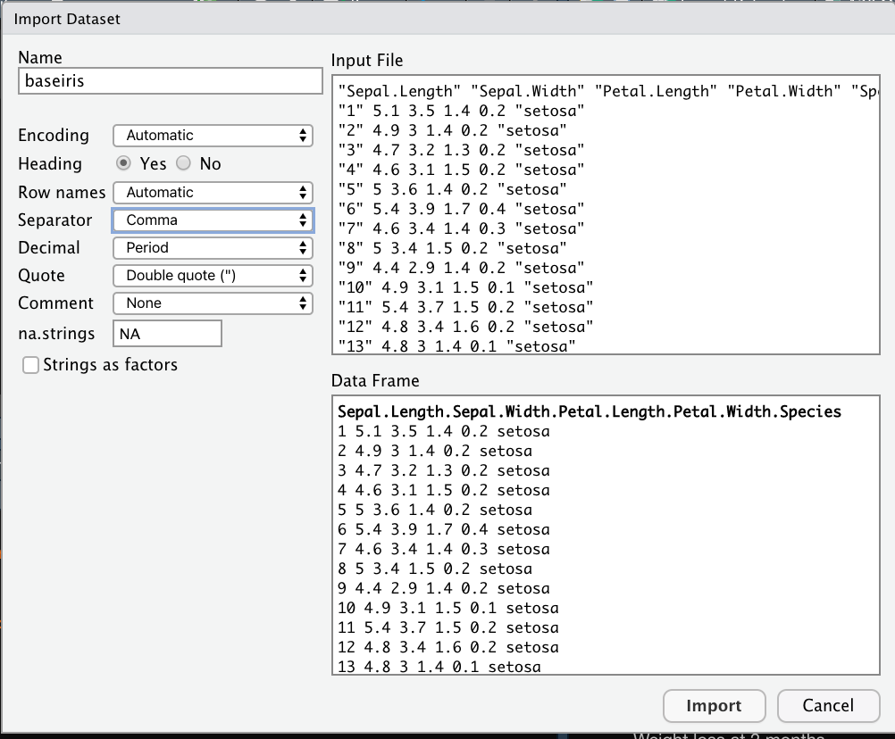Image resolution: width=895 pixels, height=739 pixels.
Task: Click the Import Dataset title bar
Action: (x=447, y=18)
